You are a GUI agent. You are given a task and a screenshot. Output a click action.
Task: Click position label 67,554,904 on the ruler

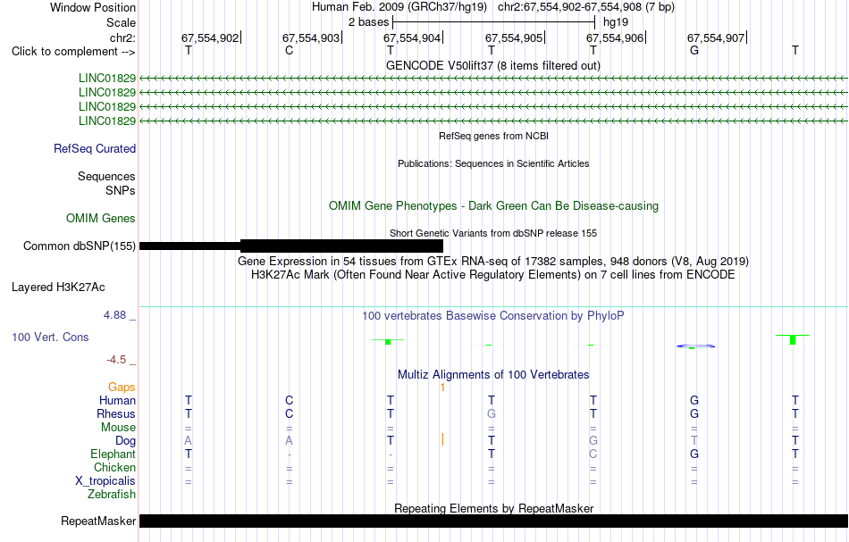pos(412,38)
